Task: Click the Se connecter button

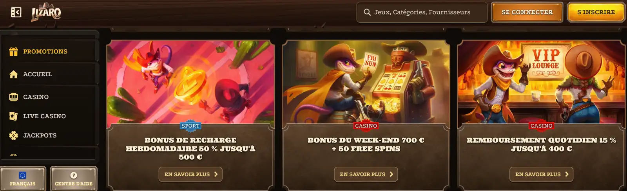Action: point(527,12)
